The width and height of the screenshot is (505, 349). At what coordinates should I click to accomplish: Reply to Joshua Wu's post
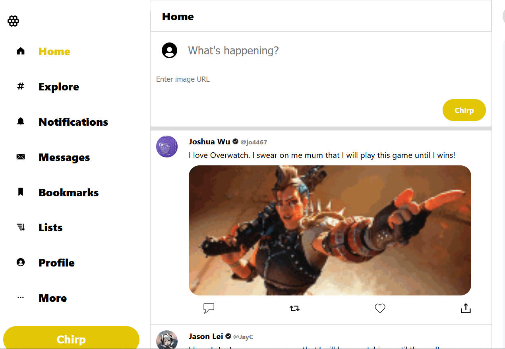click(x=209, y=308)
